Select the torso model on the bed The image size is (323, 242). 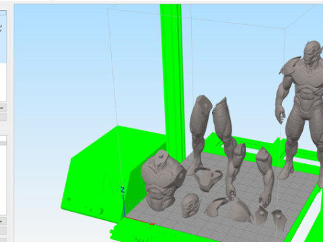tap(163, 181)
